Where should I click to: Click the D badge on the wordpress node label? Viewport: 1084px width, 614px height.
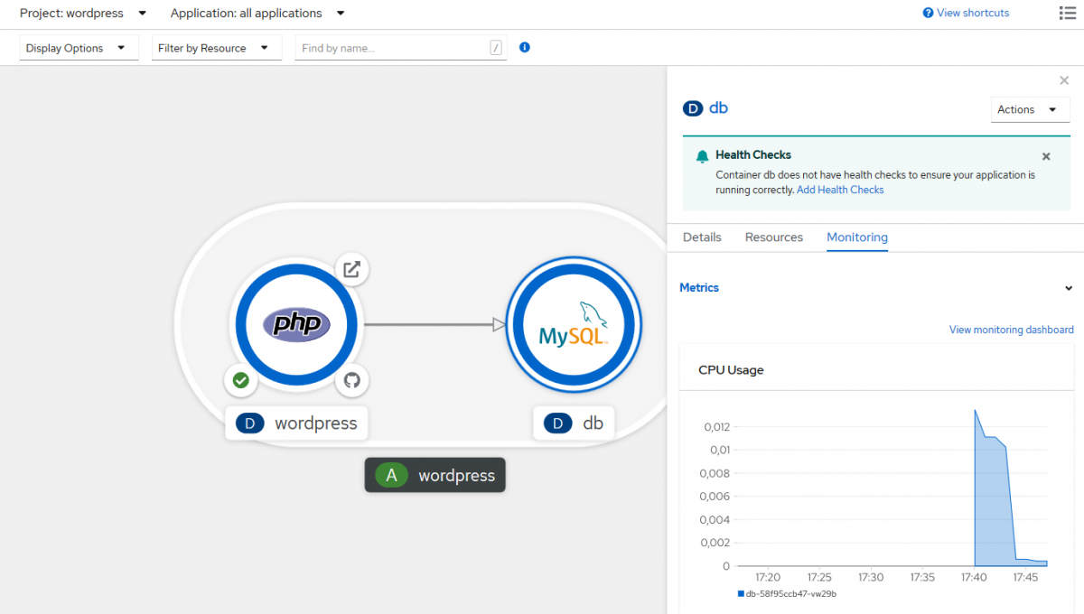[249, 423]
